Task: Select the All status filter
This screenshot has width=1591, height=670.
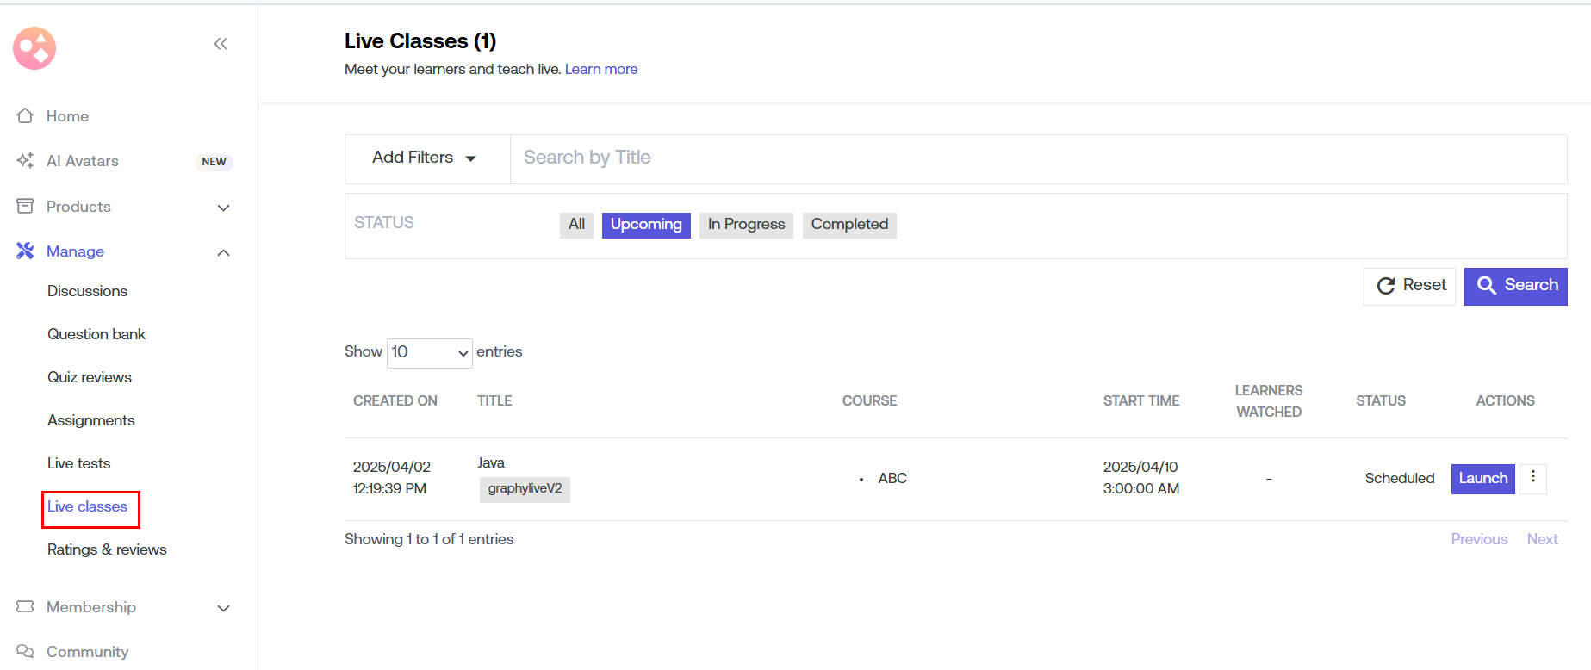Action: tap(576, 225)
